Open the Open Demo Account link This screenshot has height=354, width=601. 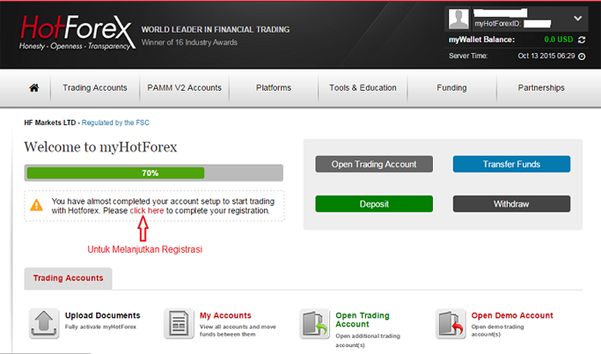[512, 315]
